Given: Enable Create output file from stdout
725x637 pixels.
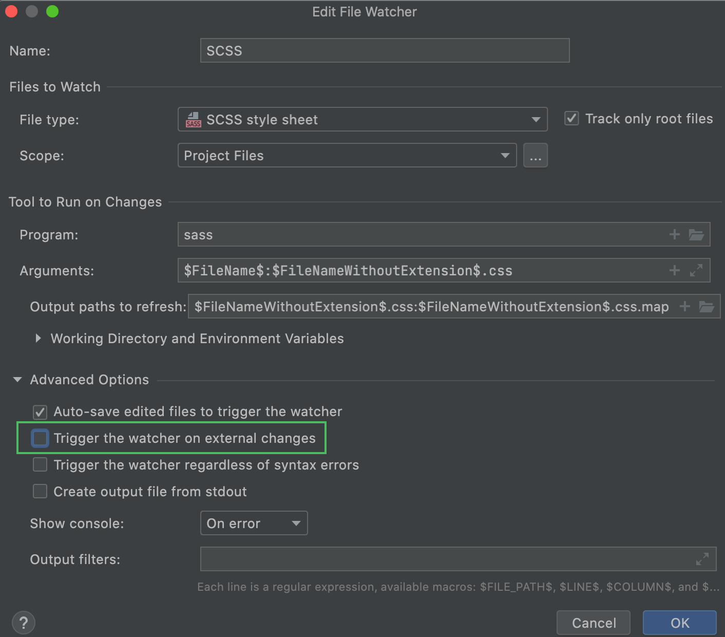Looking at the screenshot, I should (40, 491).
